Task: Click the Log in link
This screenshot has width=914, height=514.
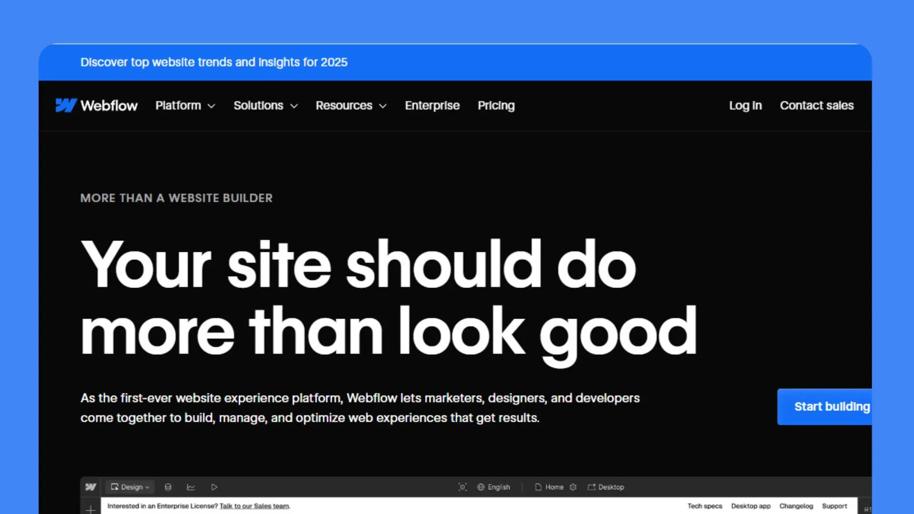Action: click(x=745, y=106)
